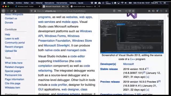Open the Herramientas menu

[x=62, y=3]
